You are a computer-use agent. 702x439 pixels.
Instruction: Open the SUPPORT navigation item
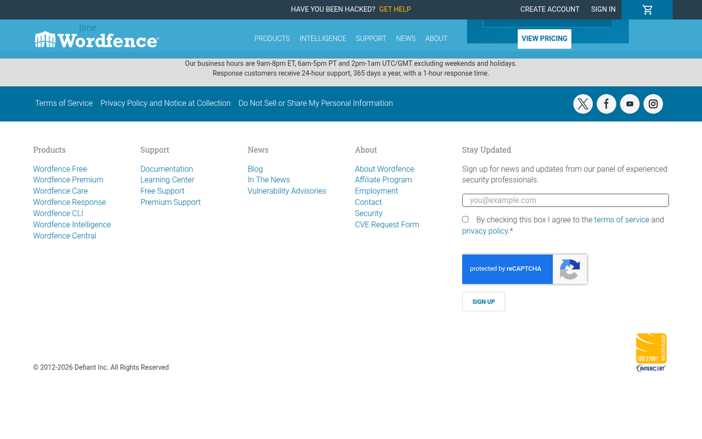(371, 39)
